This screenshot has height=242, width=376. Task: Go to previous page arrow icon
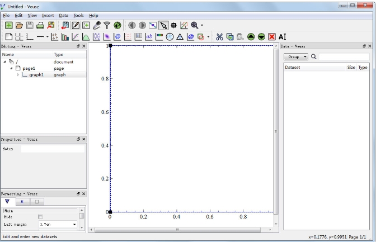pos(131,25)
